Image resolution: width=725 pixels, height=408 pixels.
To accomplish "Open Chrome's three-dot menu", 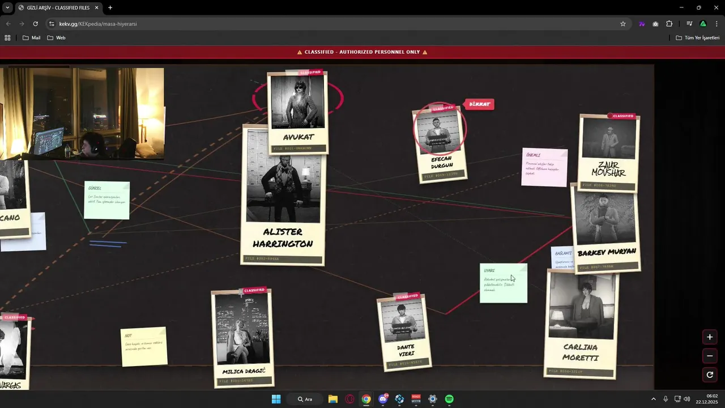I will tap(717, 24).
